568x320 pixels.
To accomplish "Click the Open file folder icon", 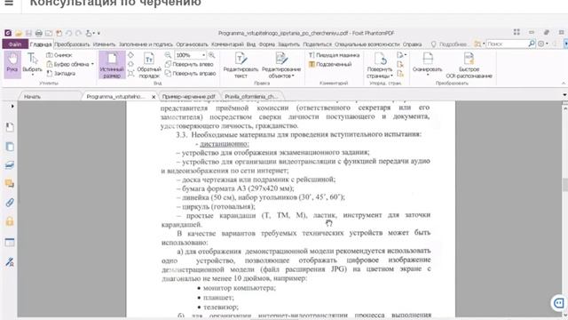I will (19, 33).
